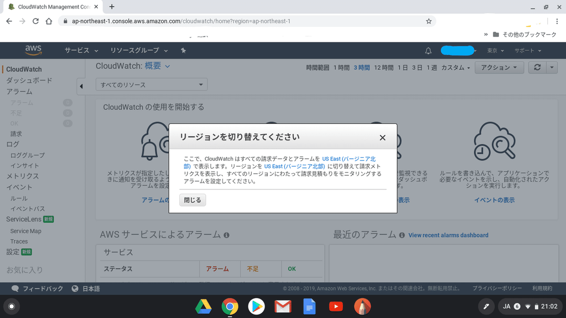This screenshot has width=566, height=318.
Task: Close the dialog with 閉じる button
Action: pyautogui.click(x=192, y=200)
